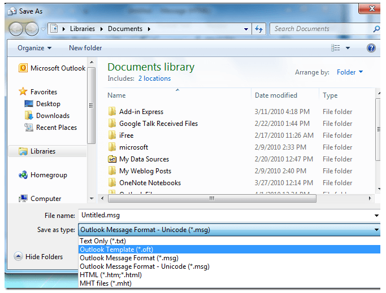Viewport: 386px width, 293px height.
Task: Click the Hide Folders button label
Action: (x=44, y=257)
